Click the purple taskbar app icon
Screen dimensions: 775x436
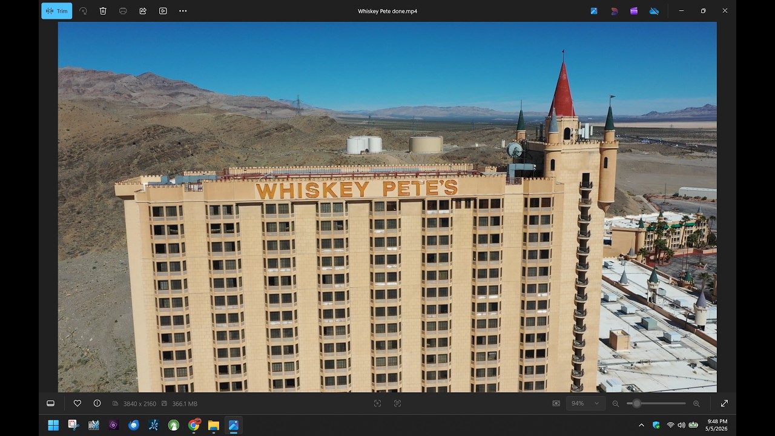coord(113,425)
